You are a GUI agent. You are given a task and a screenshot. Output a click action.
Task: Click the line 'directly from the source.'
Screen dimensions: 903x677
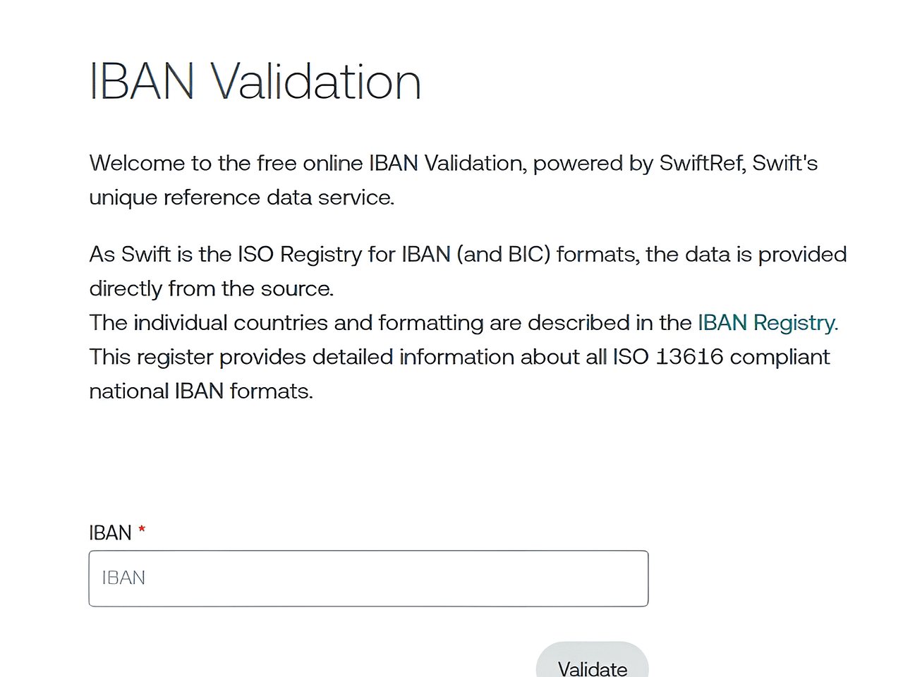click(x=211, y=288)
